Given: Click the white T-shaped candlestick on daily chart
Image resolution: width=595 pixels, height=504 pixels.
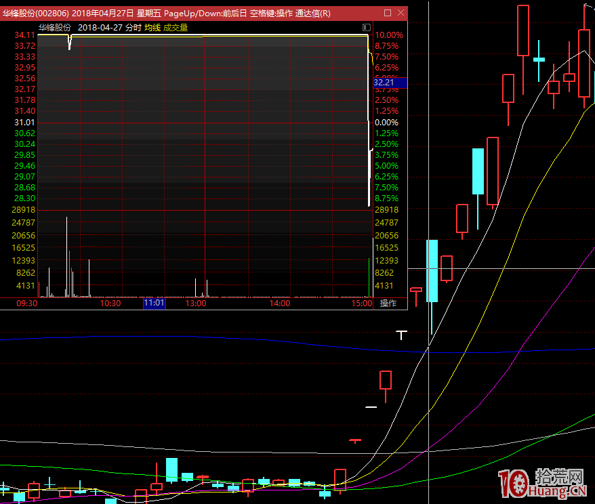Looking at the screenshot, I should 401,335.
